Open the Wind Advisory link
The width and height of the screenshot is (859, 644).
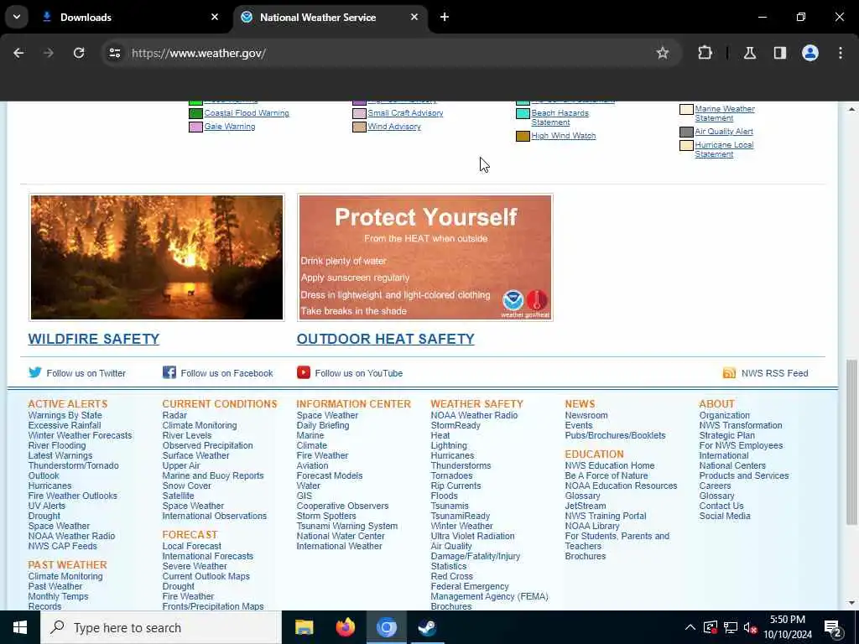point(394,127)
